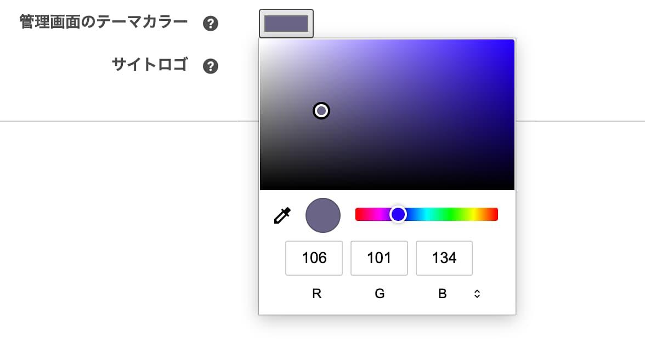Click the サイトロゴ label text

pyautogui.click(x=149, y=65)
